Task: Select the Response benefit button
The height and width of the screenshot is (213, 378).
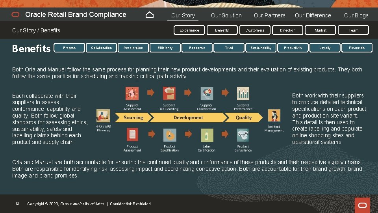Action: [x=197, y=48]
